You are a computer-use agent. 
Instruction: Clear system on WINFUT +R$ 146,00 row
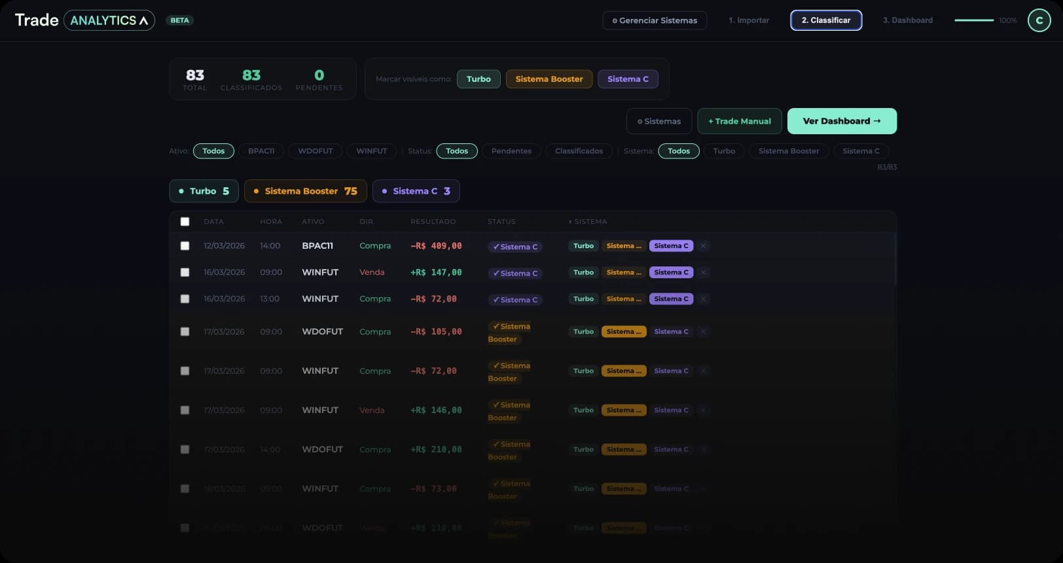(x=703, y=410)
